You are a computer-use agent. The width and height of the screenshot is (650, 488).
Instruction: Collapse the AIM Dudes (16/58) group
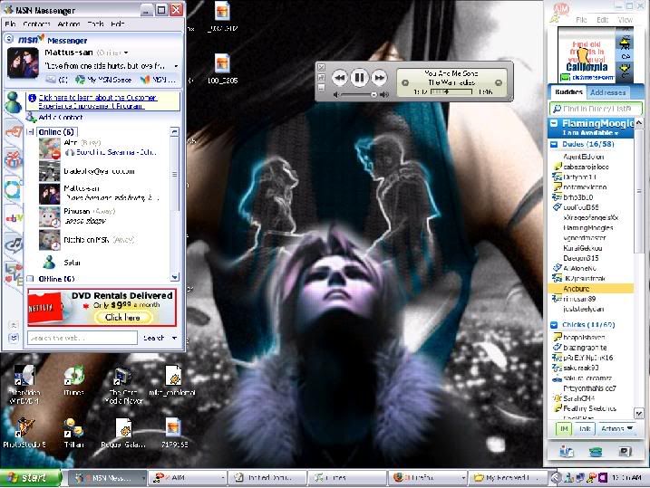point(553,145)
